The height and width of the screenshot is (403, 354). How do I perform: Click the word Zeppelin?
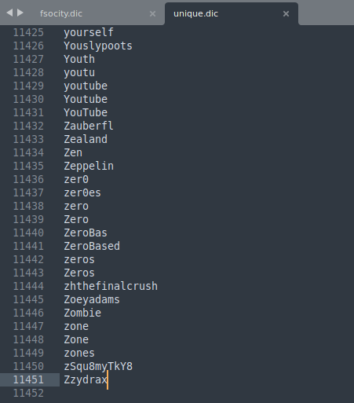[89, 166]
